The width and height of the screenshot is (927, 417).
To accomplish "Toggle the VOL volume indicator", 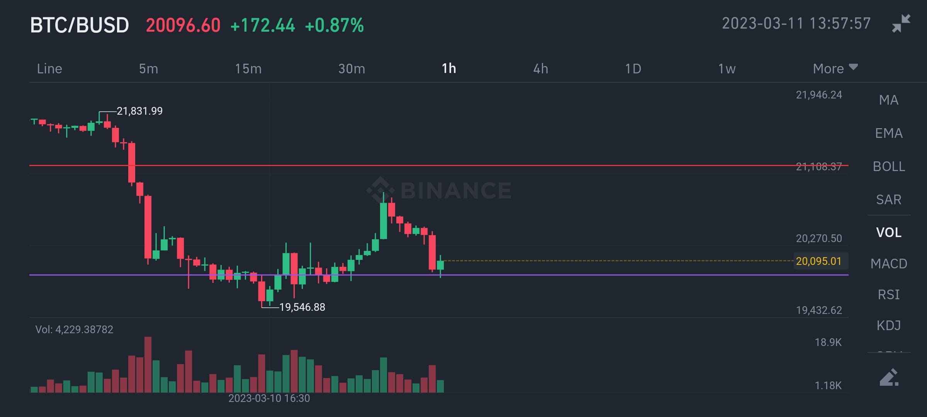I will [x=889, y=232].
